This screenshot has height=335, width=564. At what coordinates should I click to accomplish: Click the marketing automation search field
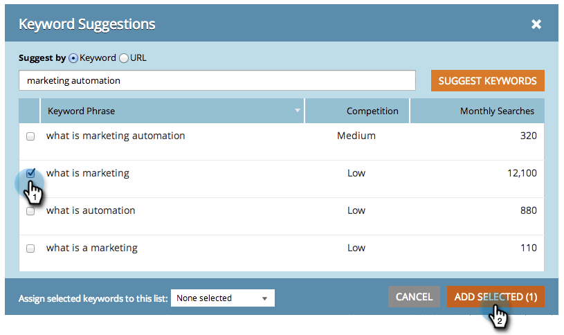click(217, 80)
